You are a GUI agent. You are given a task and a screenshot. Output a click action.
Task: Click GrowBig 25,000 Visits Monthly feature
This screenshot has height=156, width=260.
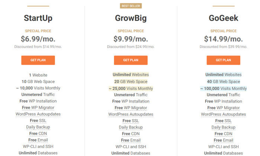(131, 88)
